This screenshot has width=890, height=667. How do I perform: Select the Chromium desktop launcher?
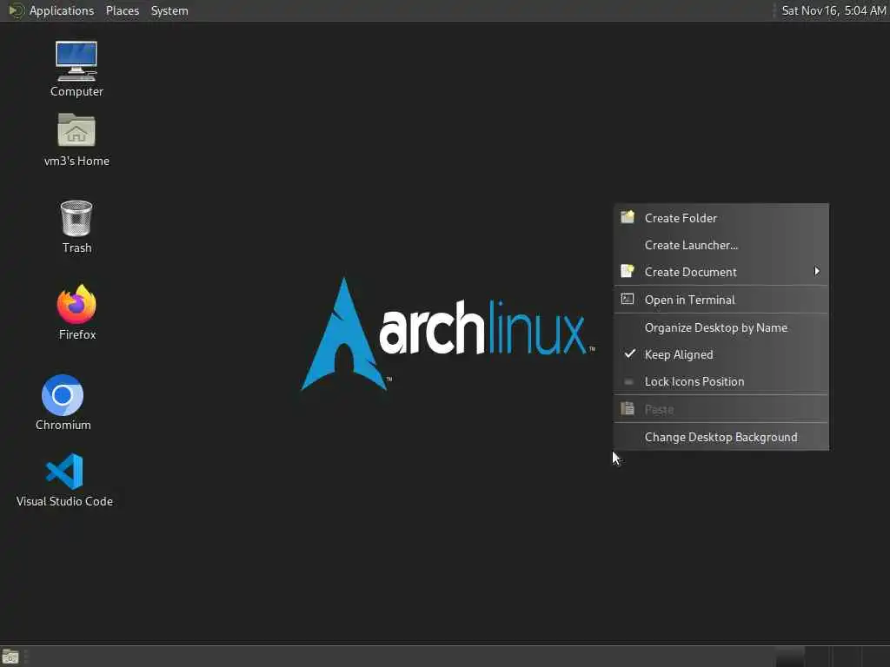point(63,395)
